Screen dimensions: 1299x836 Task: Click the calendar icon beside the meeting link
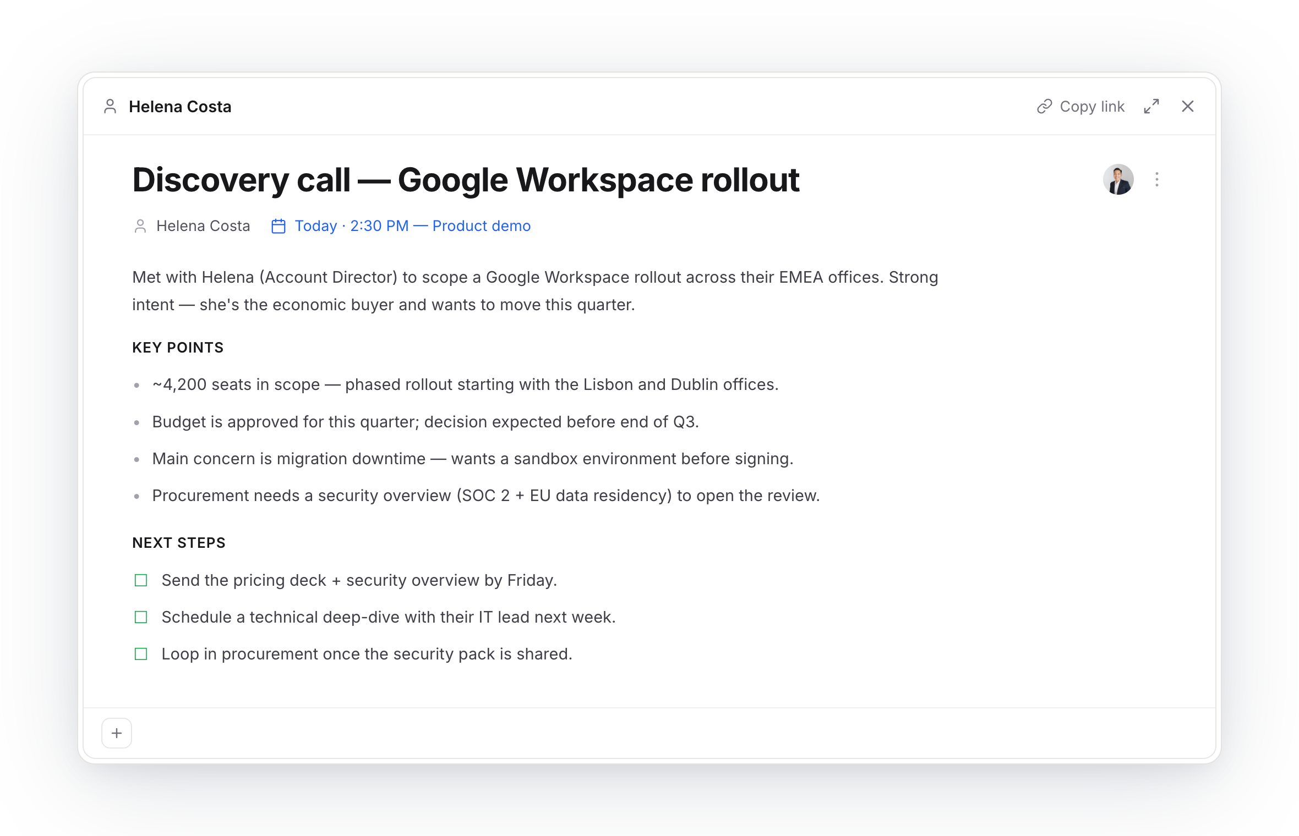click(x=279, y=226)
